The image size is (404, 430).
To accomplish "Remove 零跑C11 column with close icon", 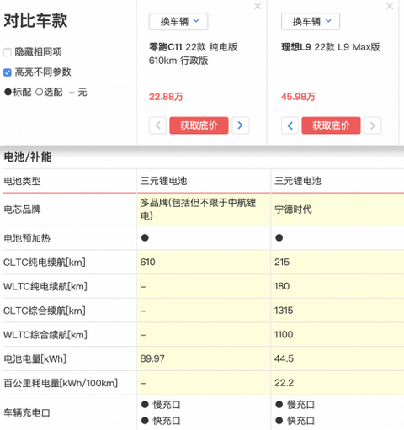I will [x=258, y=6].
